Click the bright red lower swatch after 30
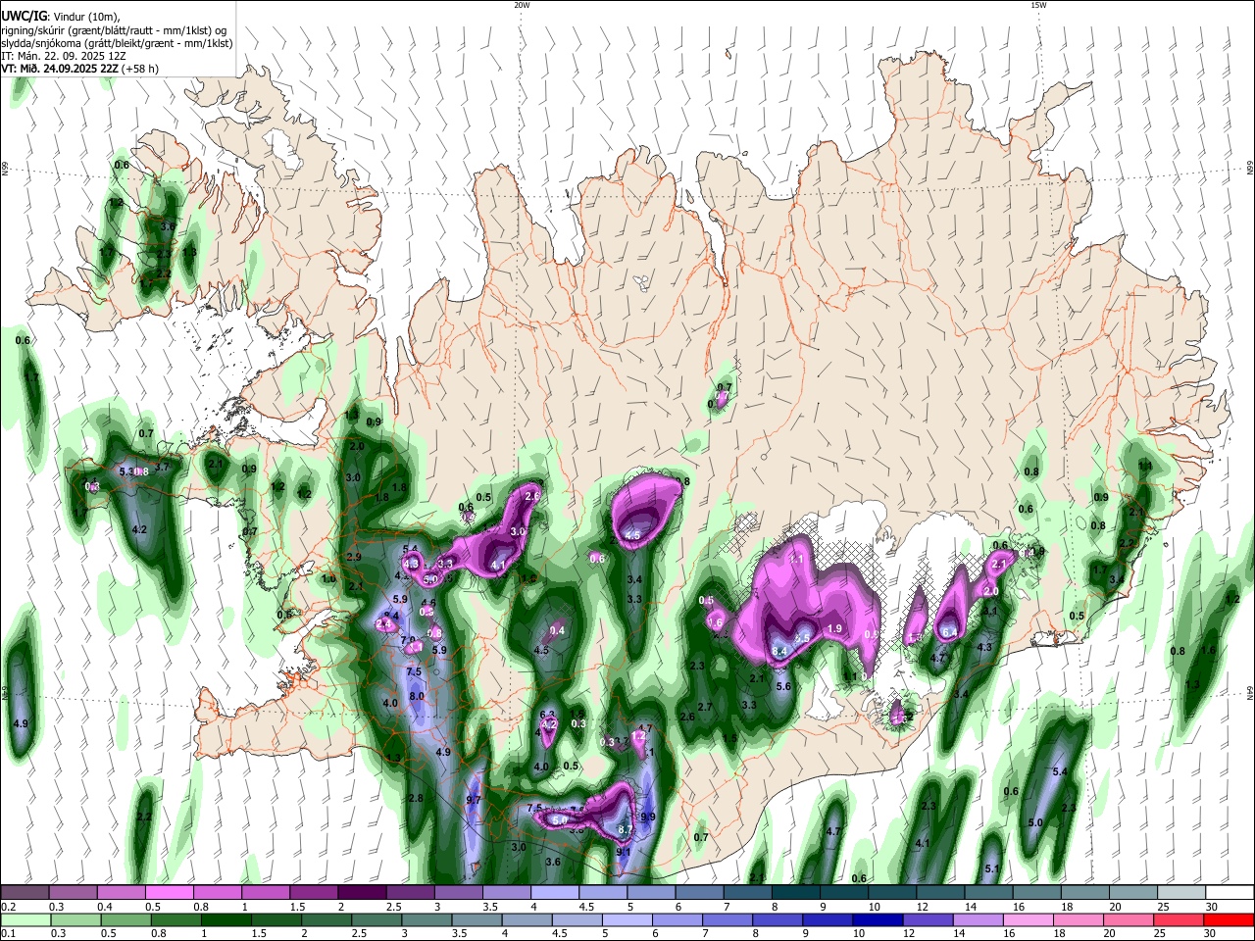The width and height of the screenshot is (1255, 941). coord(1229,919)
